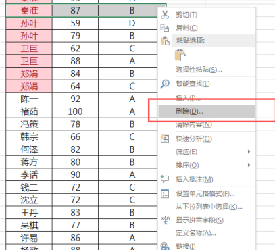Viewport: 275px width, 250px height.
Task: Select the name cell 钱二
Action: point(29,187)
